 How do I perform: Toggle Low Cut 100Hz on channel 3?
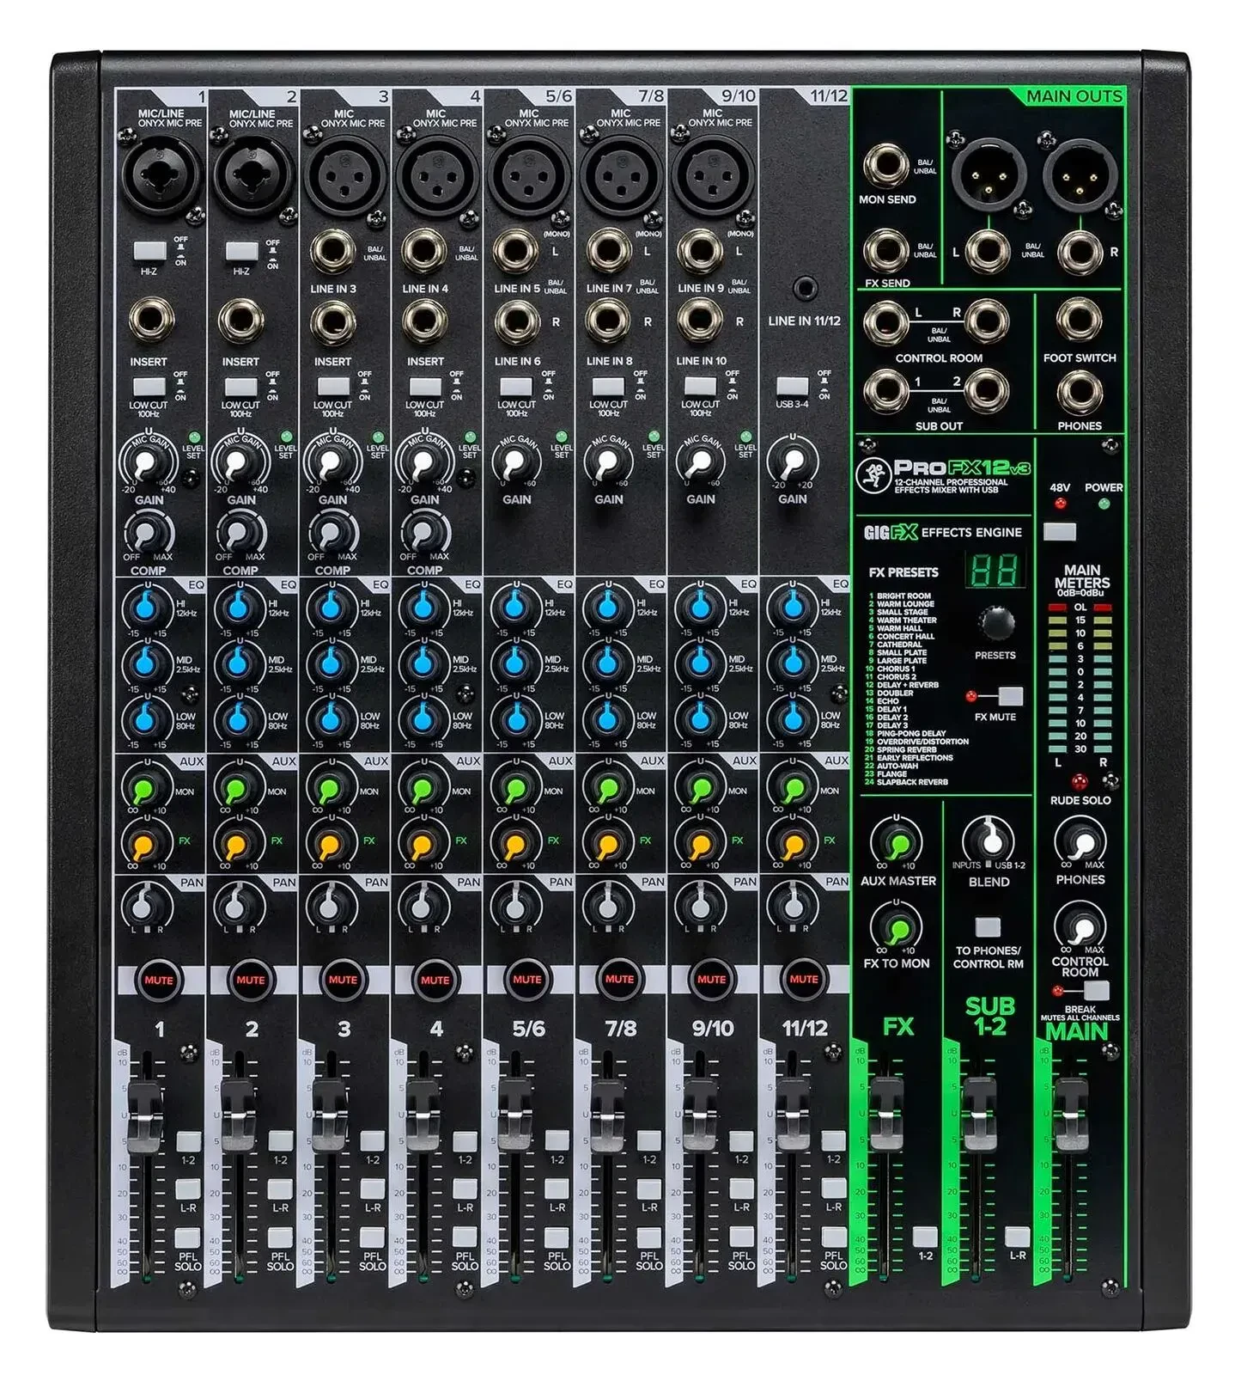(332, 386)
